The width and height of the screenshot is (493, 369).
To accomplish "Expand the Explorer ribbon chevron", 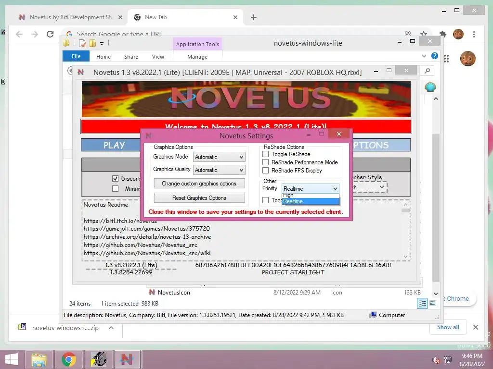I will (424, 56).
